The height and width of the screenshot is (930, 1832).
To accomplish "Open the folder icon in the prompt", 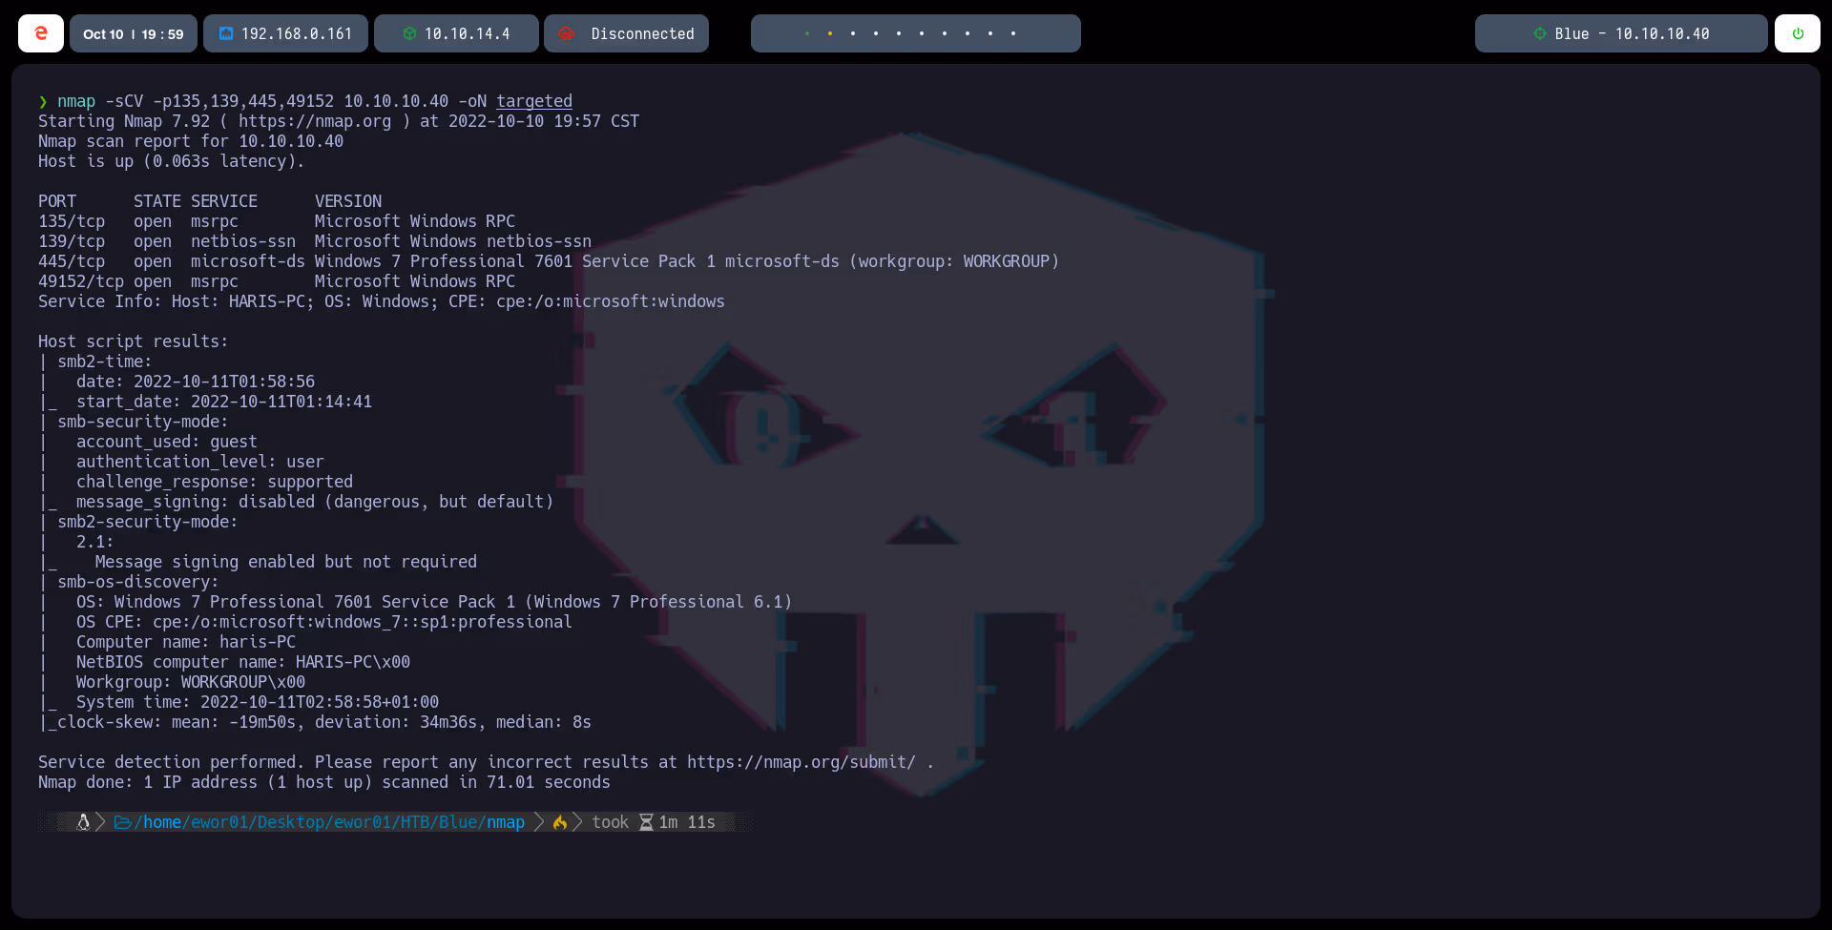I will click(x=123, y=822).
